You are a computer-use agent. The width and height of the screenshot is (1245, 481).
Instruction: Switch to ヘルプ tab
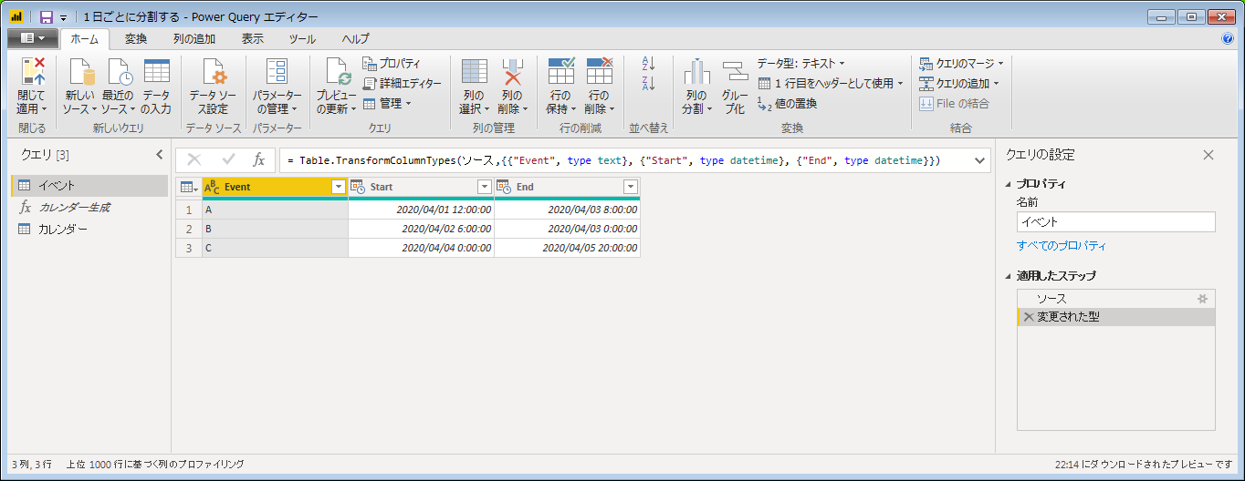pyautogui.click(x=355, y=38)
